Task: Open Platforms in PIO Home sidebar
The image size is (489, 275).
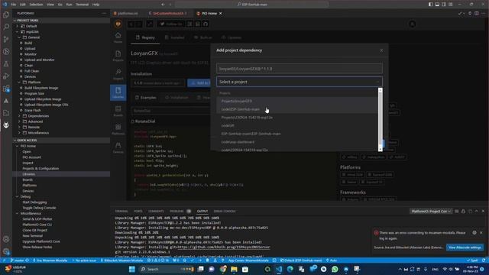Action: pyautogui.click(x=118, y=129)
